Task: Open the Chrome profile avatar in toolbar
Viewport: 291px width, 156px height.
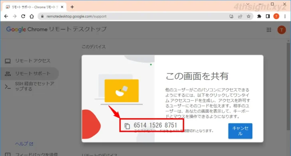Action: (x=276, y=16)
